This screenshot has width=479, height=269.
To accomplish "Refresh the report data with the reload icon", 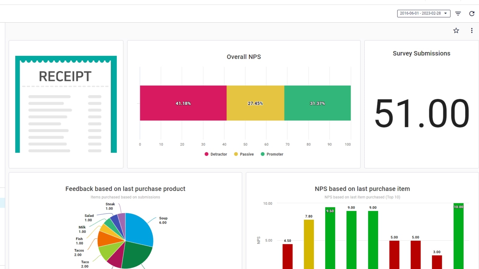I will (x=472, y=13).
